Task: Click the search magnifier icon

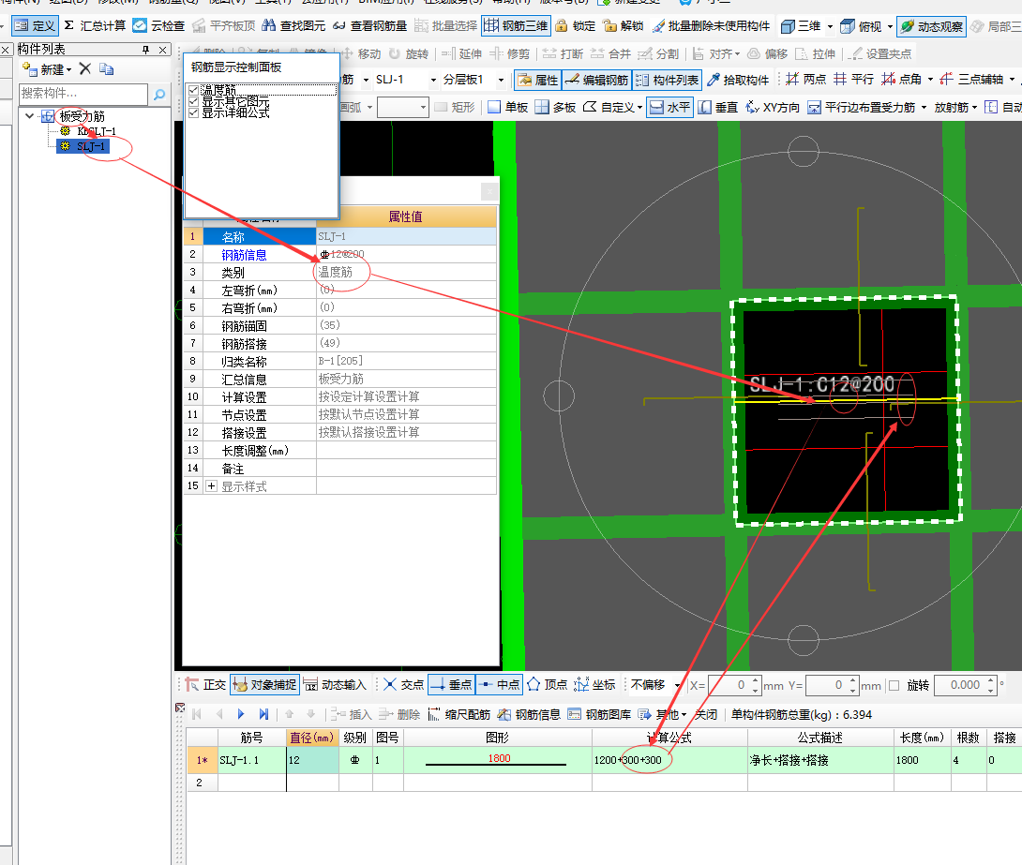Action: click(159, 95)
